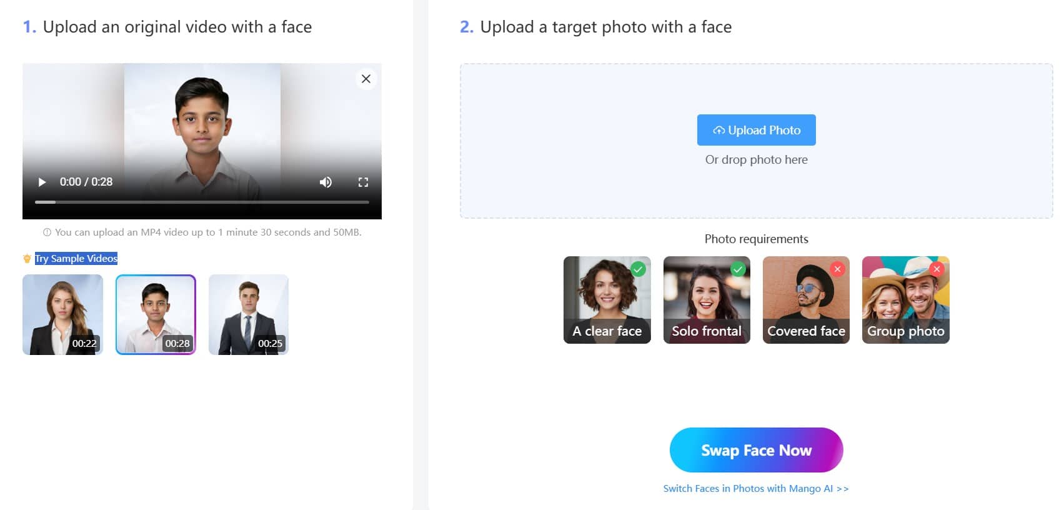This screenshot has height=510, width=1064.
Task: Click the video progress bar
Action: click(x=202, y=202)
